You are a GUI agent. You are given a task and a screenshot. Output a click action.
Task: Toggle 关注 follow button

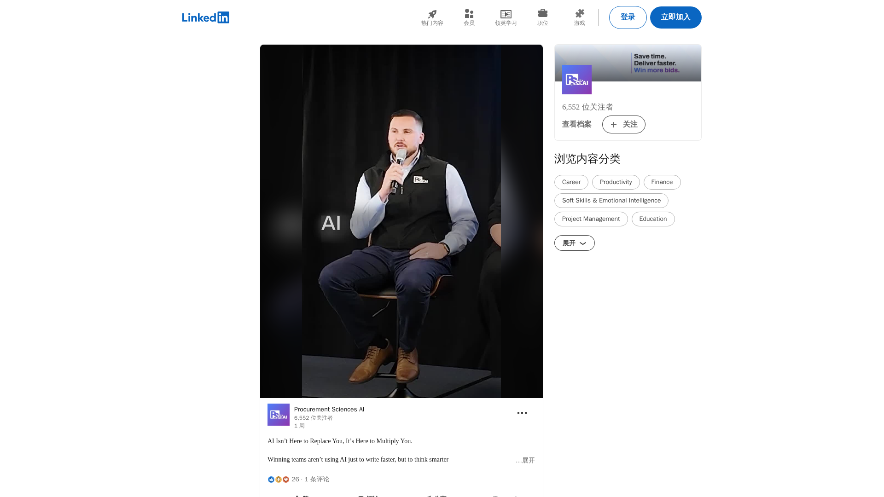(x=623, y=124)
